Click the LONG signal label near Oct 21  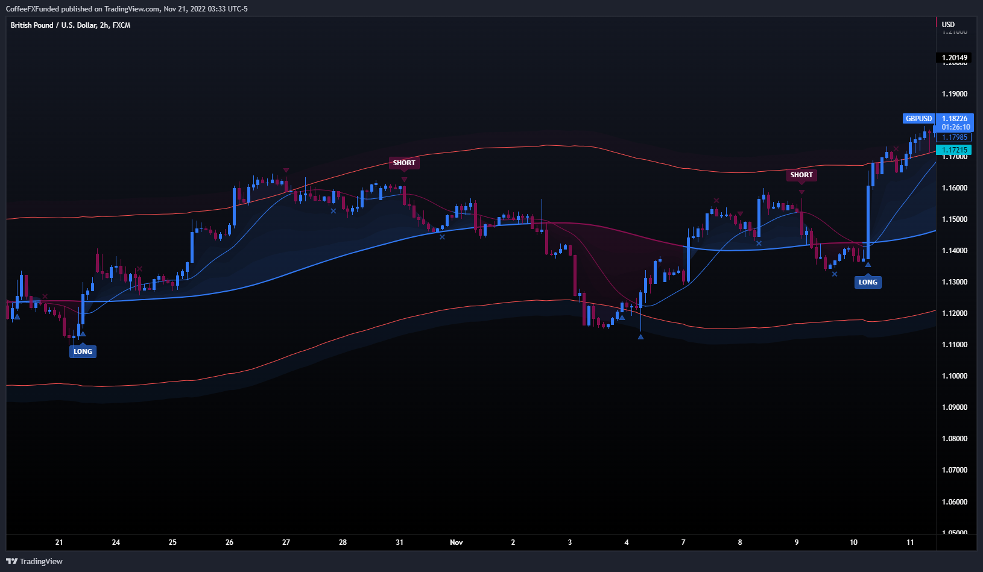coord(83,351)
